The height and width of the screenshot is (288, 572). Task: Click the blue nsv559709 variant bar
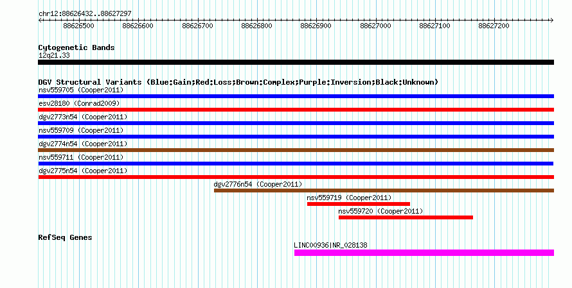[296, 137]
